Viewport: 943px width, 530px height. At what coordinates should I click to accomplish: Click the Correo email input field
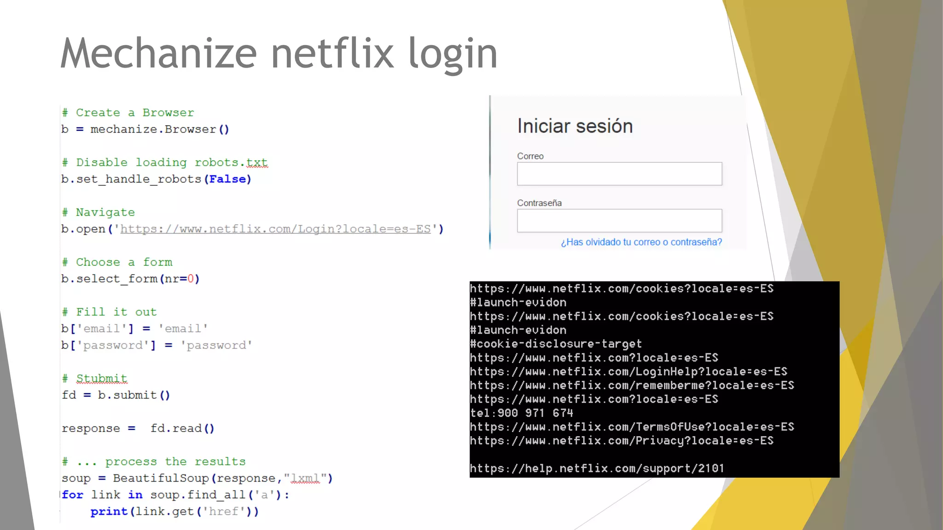tap(619, 174)
